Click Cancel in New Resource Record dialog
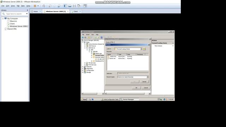The height and width of the screenshot is (127, 226). point(146,88)
